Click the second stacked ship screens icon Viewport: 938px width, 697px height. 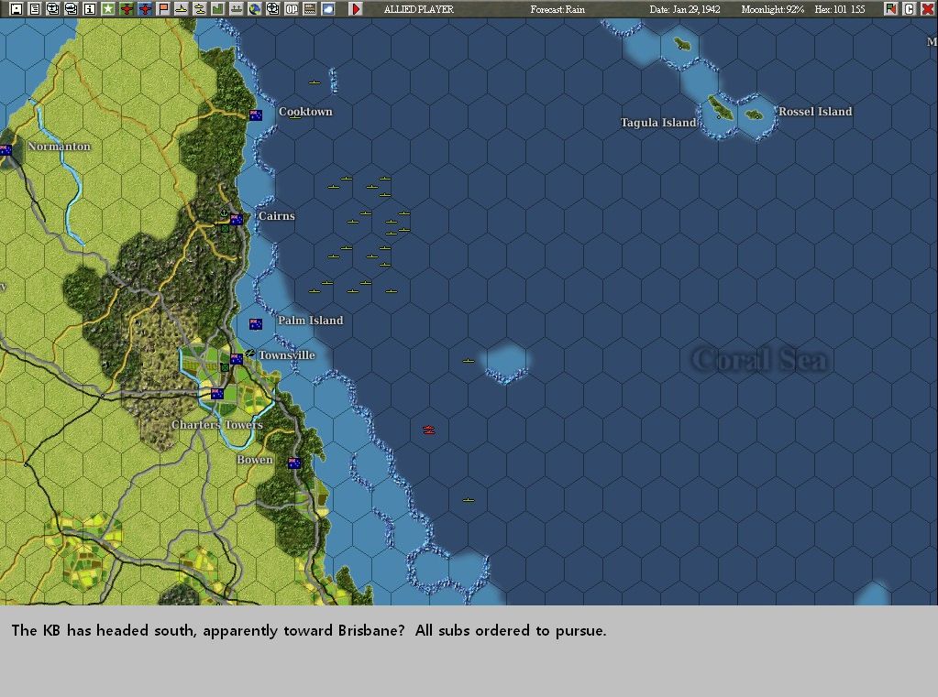click(72, 9)
